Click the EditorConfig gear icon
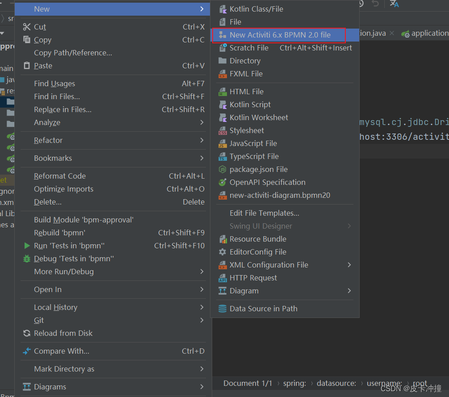Screen dimensions: 449x397 pyautogui.click(x=222, y=252)
